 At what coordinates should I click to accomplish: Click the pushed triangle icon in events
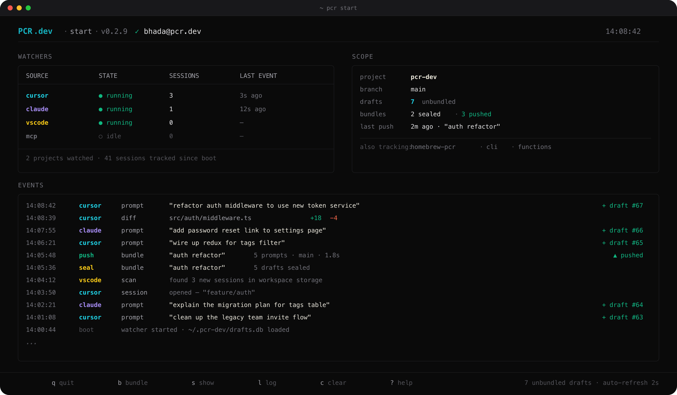click(x=615, y=256)
